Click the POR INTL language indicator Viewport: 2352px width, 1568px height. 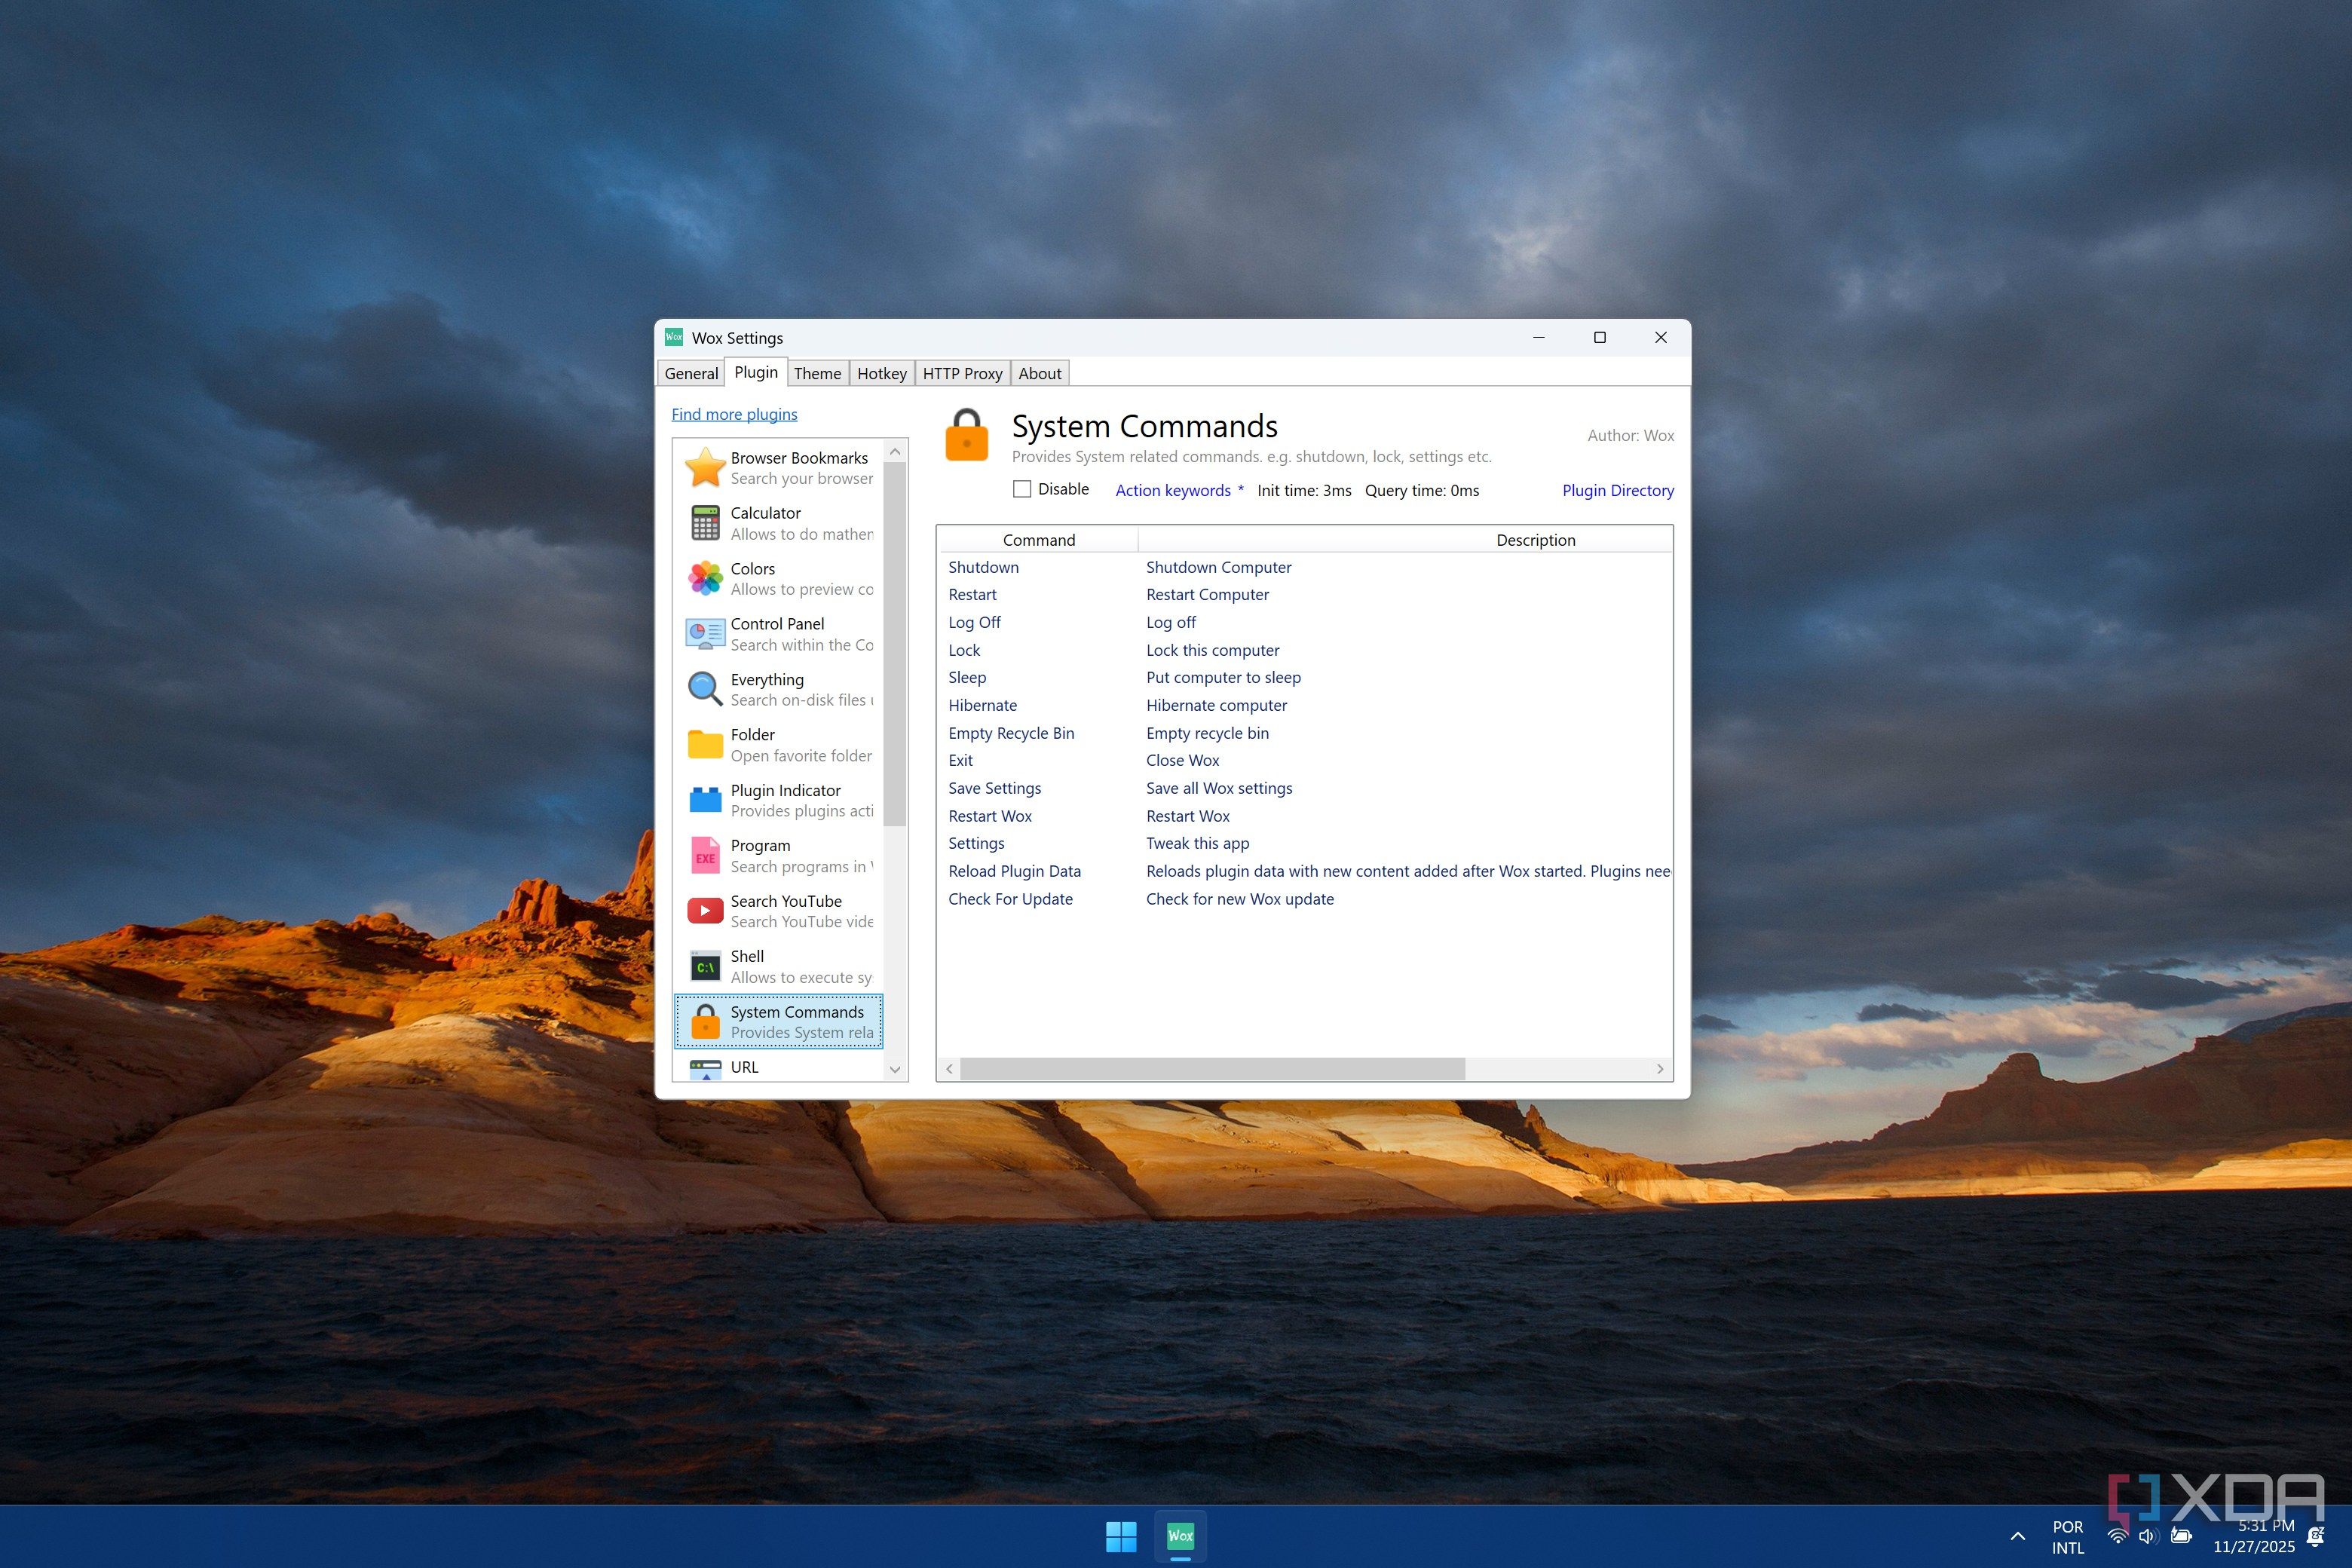click(2067, 1537)
